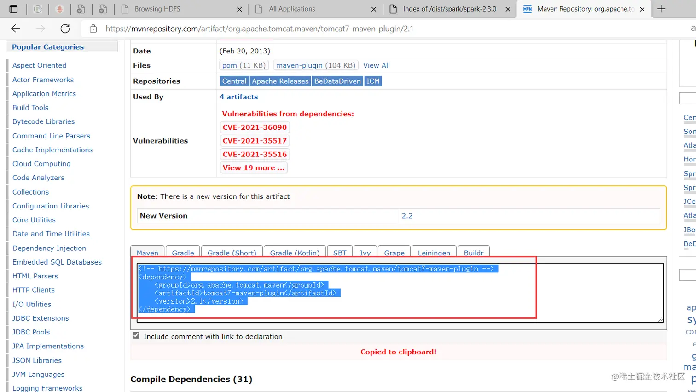Open Command Line Parsers category

pos(51,136)
